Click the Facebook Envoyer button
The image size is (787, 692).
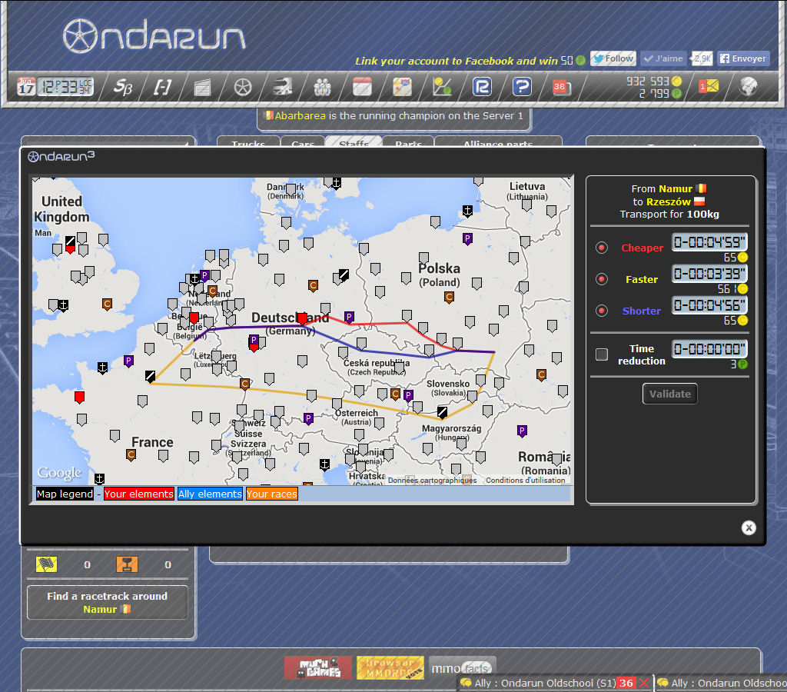coord(743,58)
